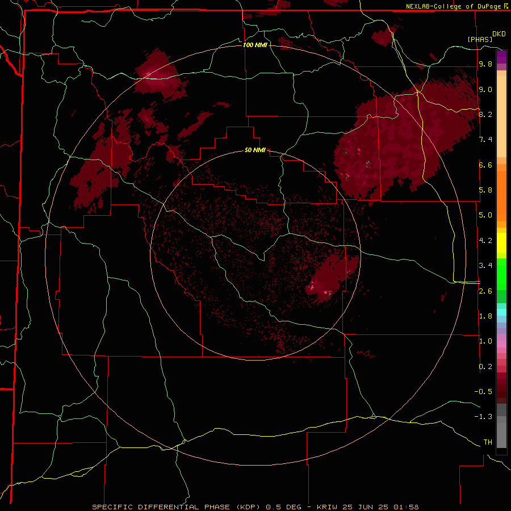Pick the pink swatch near 1.0 on the scale
Screen dimensions: 511x511
pos(501,344)
